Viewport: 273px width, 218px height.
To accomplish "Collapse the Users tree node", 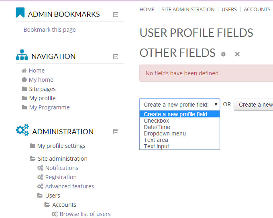I will point(53,196).
